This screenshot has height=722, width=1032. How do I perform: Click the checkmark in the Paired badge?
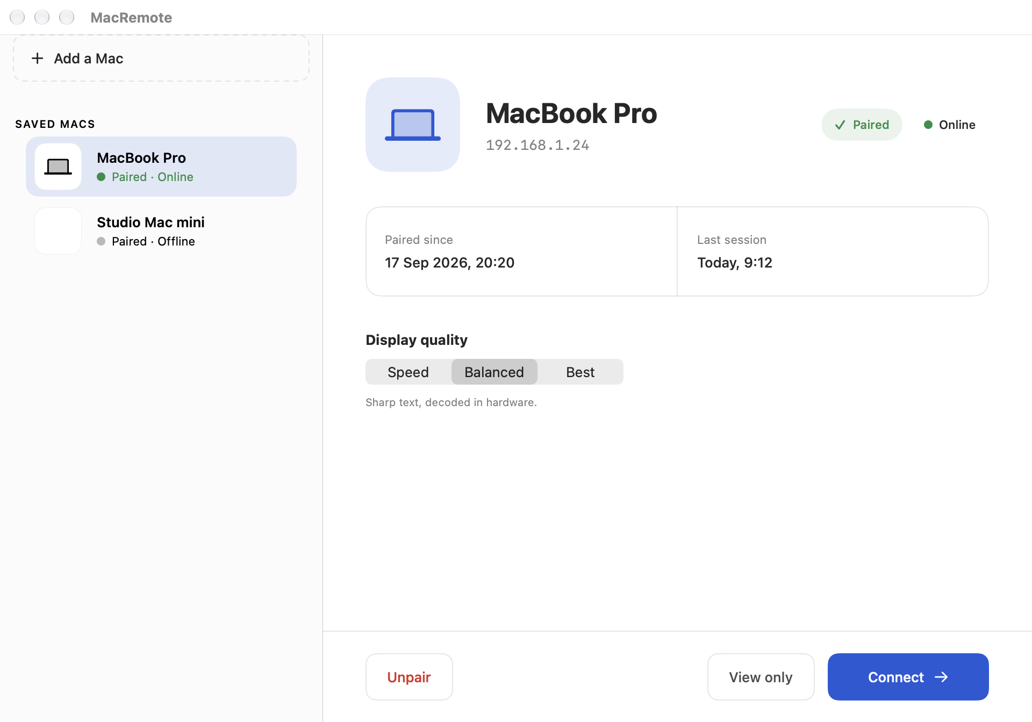[840, 125]
